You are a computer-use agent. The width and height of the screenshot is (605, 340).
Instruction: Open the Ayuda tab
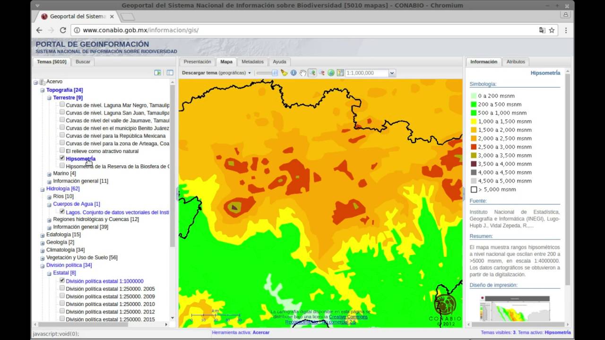pos(279,62)
